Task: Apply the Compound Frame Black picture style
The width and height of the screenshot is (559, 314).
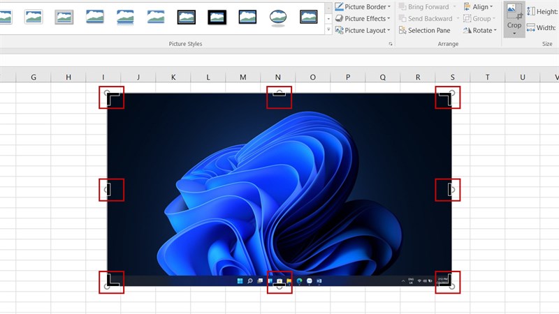Action: click(x=309, y=17)
